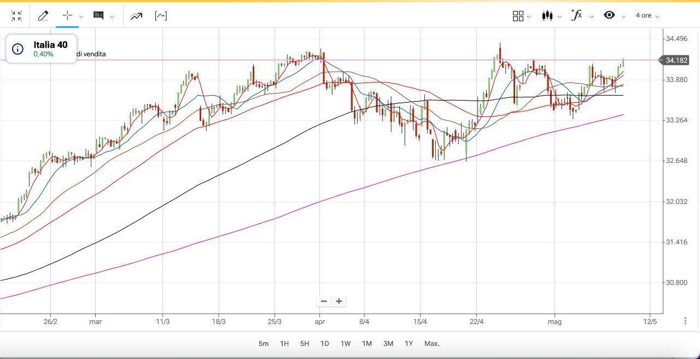
Task: Click the fx indicators icon
Action: [x=576, y=15]
